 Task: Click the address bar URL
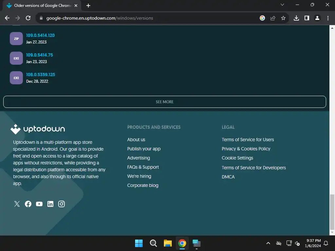[99, 18]
